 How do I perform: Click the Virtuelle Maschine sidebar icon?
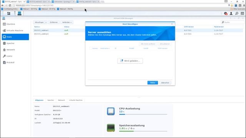(4, 31)
